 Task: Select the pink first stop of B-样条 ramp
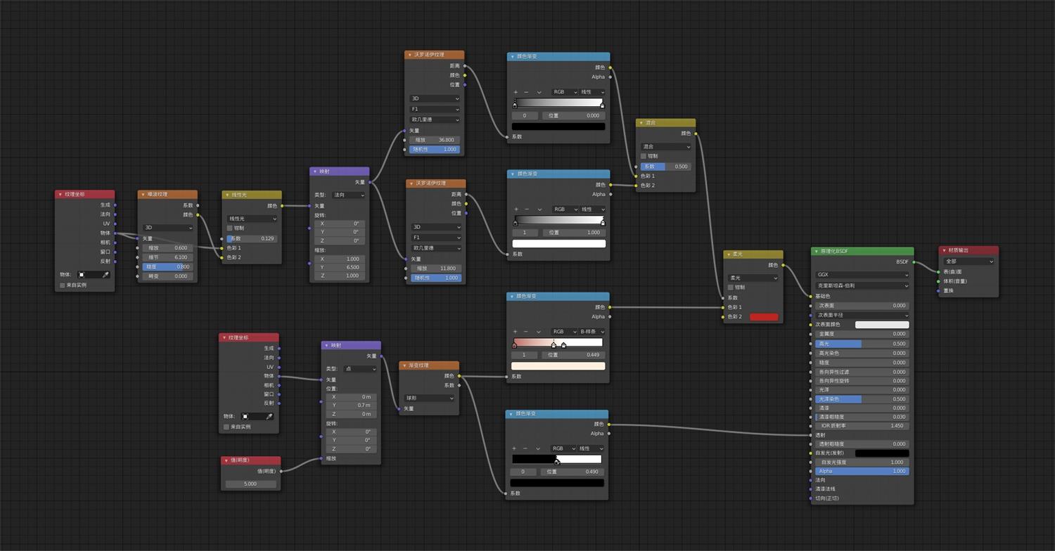514,346
